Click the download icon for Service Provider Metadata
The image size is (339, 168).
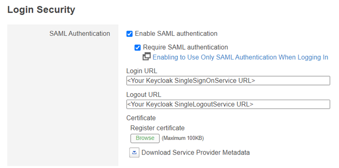click(134, 153)
